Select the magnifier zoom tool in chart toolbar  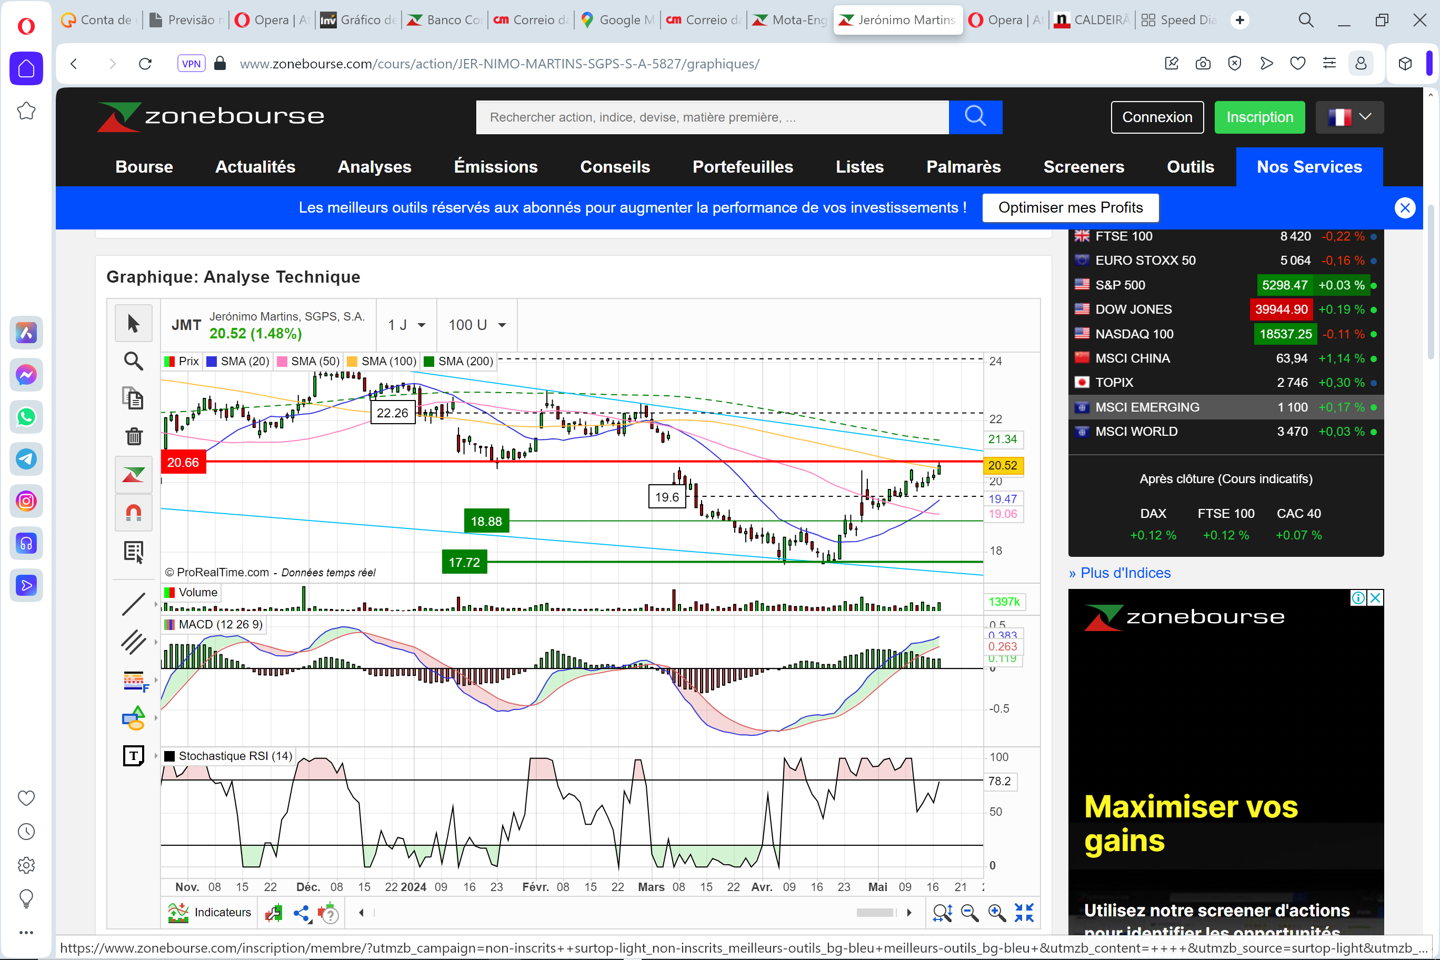[134, 361]
